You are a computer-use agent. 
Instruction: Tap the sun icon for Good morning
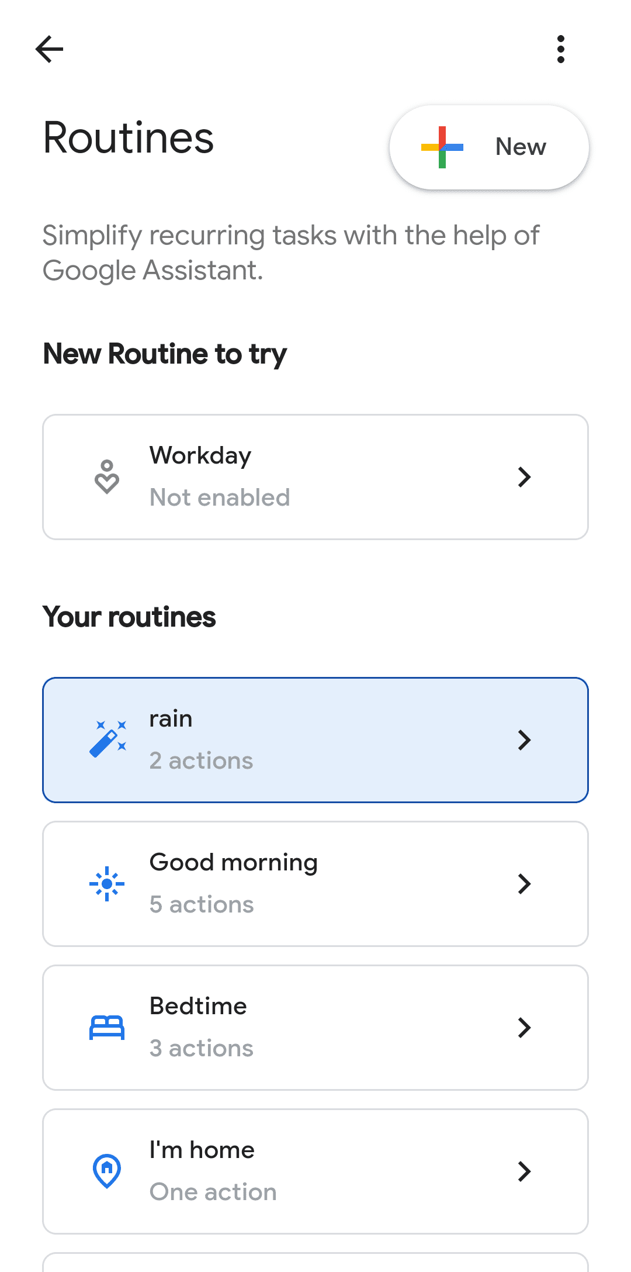[x=107, y=884]
